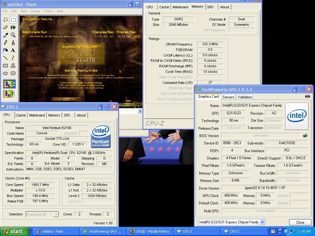Switch to CPU tab in memory CPU-Z window
This screenshot has height=236, width=315.
[150, 7]
